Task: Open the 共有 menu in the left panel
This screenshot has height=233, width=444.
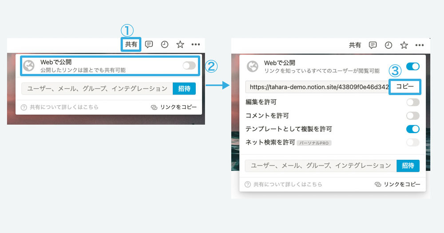Action: 131,44
